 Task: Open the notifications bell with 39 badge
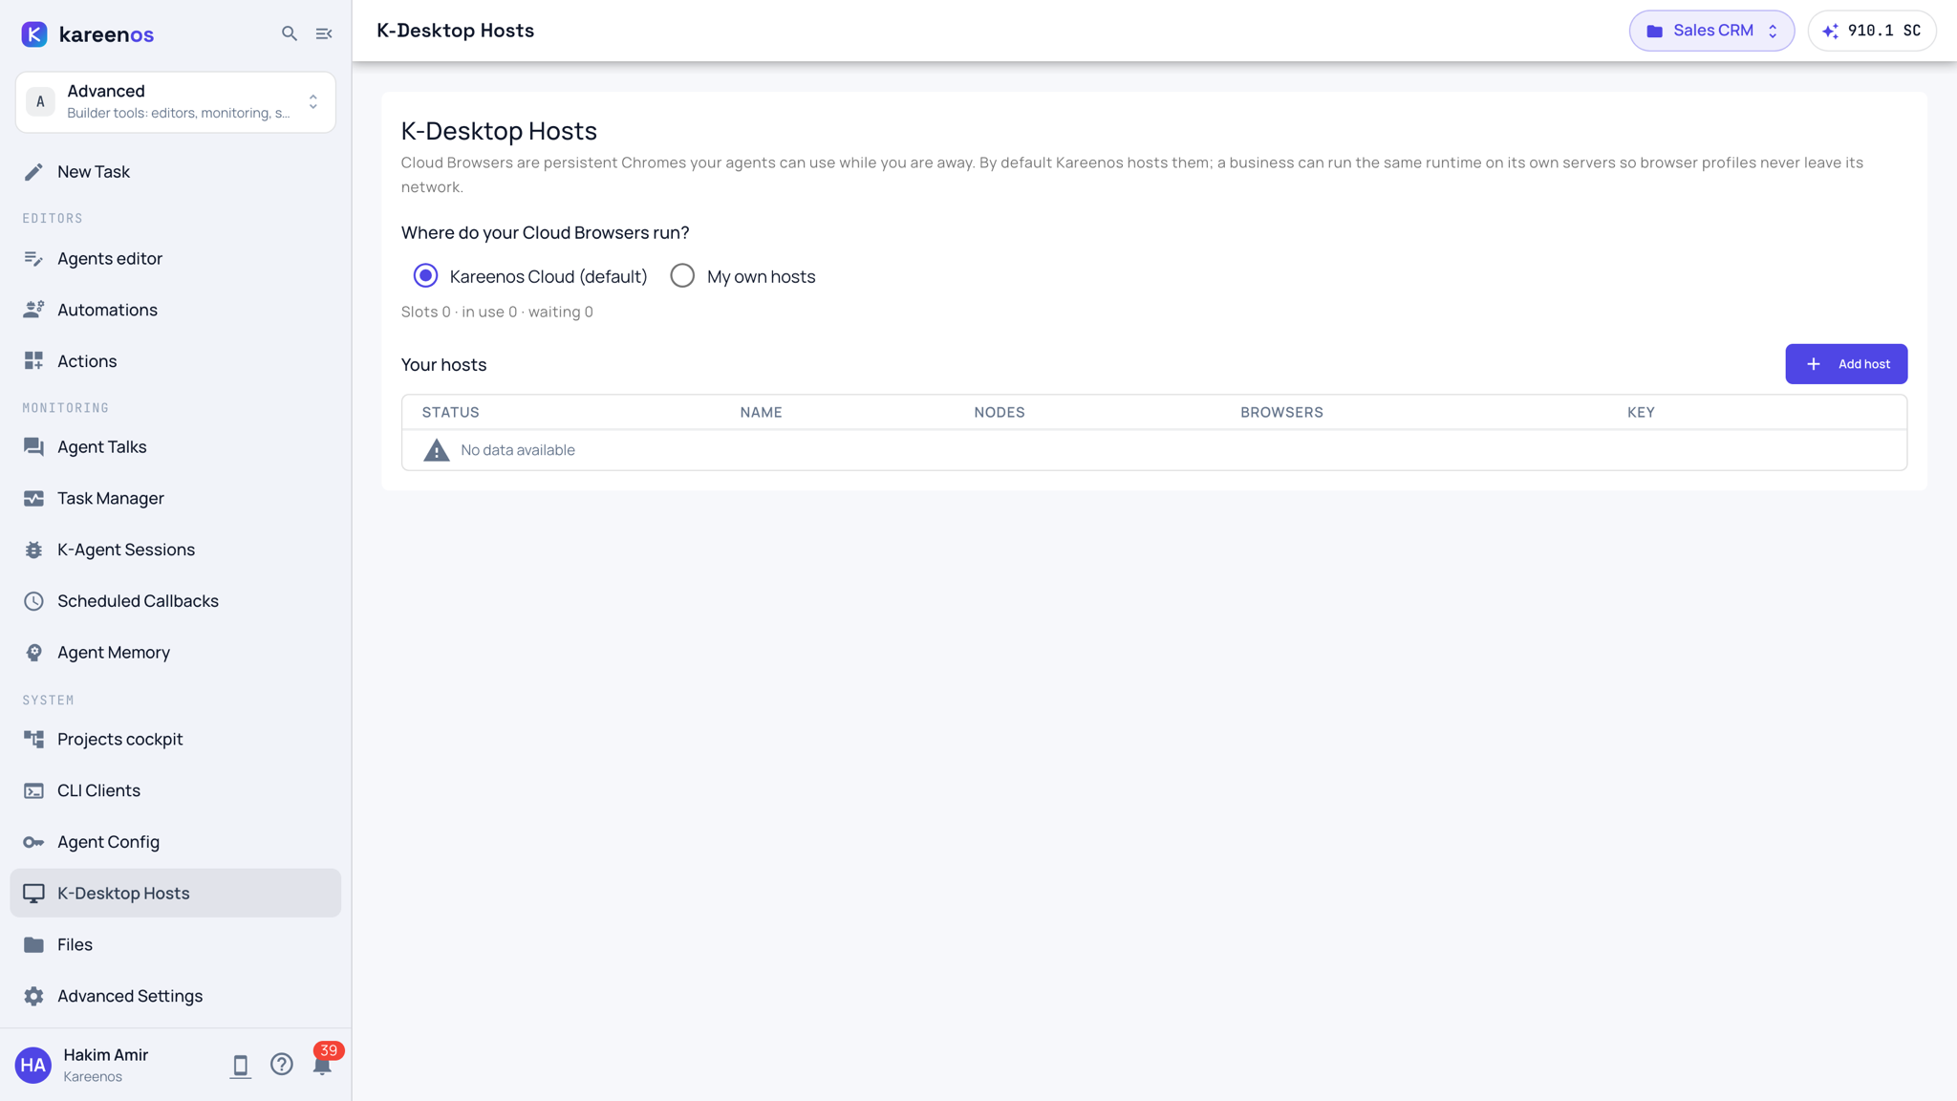pos(323,1064)
